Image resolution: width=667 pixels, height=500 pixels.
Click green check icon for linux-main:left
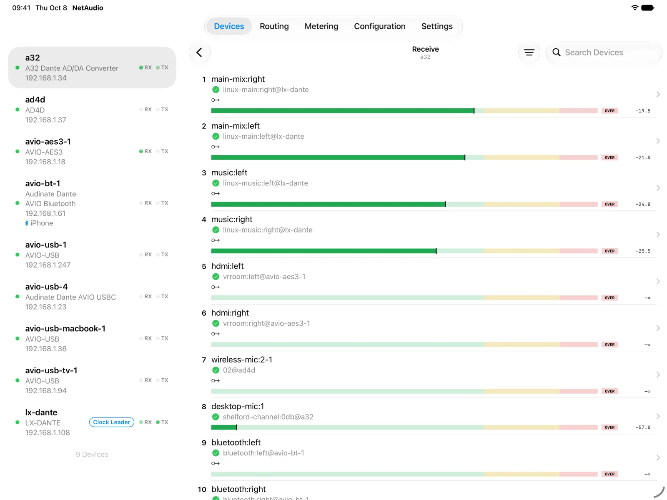click(x=216, y=136)
